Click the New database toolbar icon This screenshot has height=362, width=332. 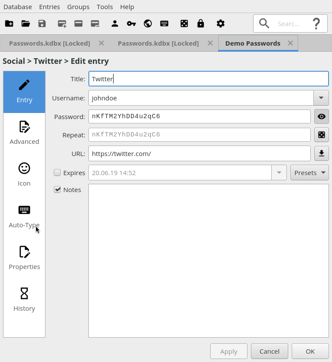pos(9,23)
